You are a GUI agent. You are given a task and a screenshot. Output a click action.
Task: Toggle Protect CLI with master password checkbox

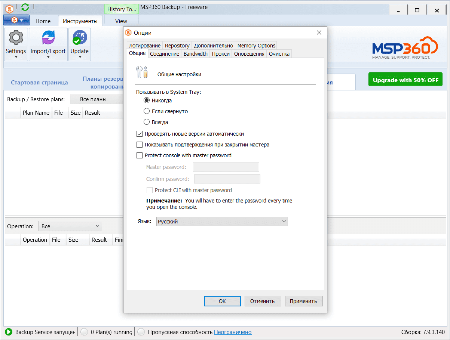coord(150,190)
